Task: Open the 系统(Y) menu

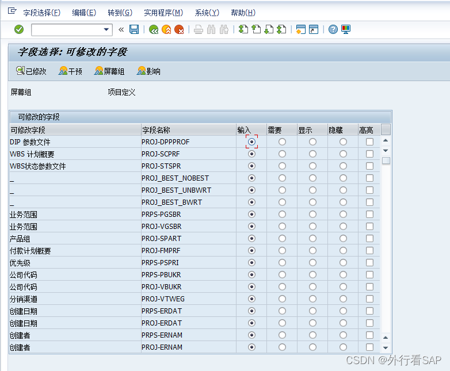Action: coord(207,13)
